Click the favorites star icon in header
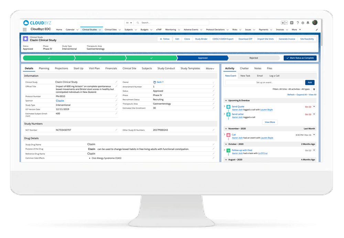This screenshot has width=344, height=238. click(x=283, y=23)
